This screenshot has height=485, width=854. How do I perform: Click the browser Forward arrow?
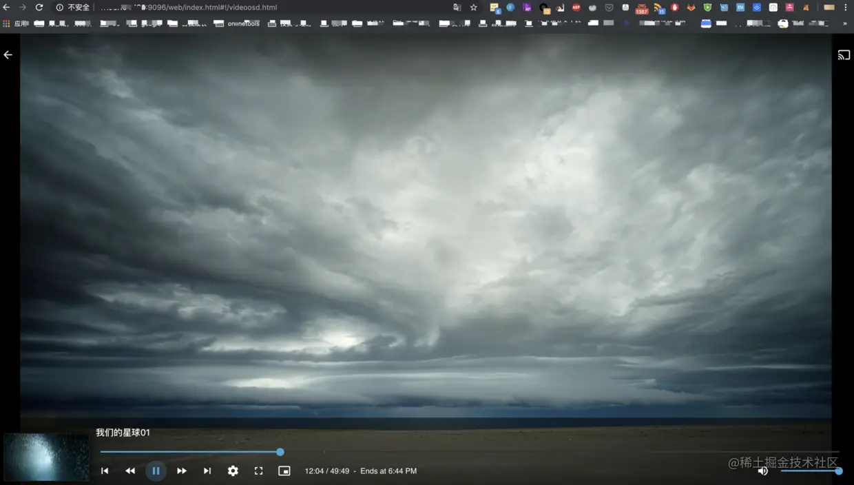tap(22, 8)
